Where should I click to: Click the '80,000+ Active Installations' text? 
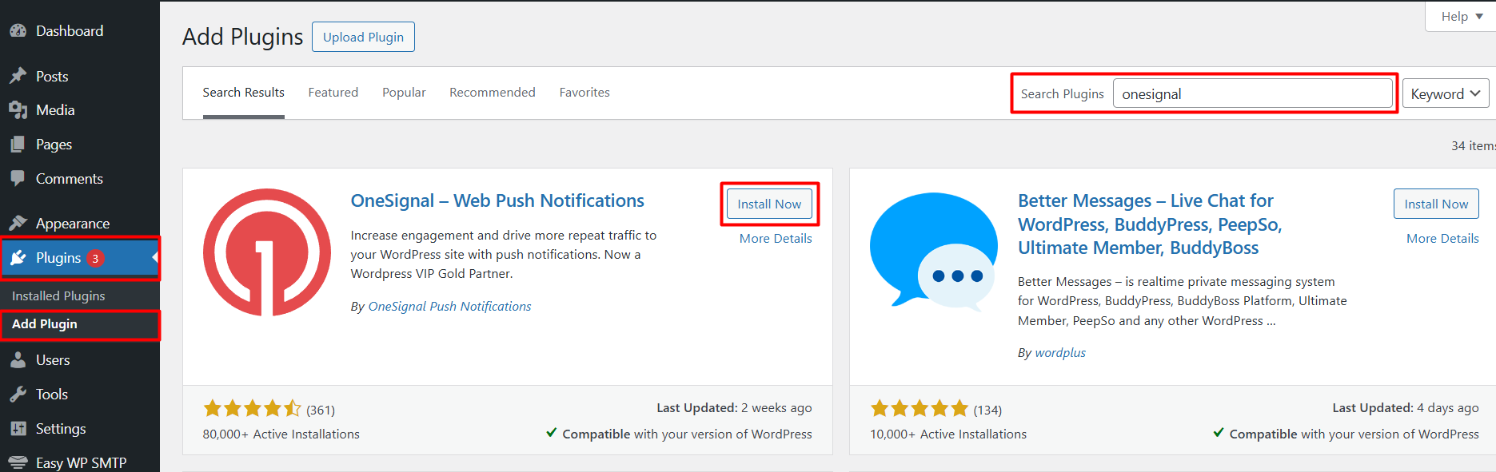[281, 434]
